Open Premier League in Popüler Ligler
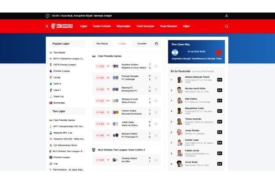The width and height of the screenshot is (275, 183). [61, 71]
